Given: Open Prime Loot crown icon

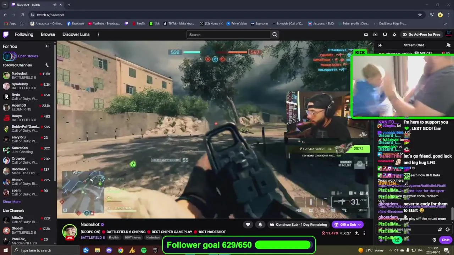Looking at the screenshot, I should click(x=366, y=34).
